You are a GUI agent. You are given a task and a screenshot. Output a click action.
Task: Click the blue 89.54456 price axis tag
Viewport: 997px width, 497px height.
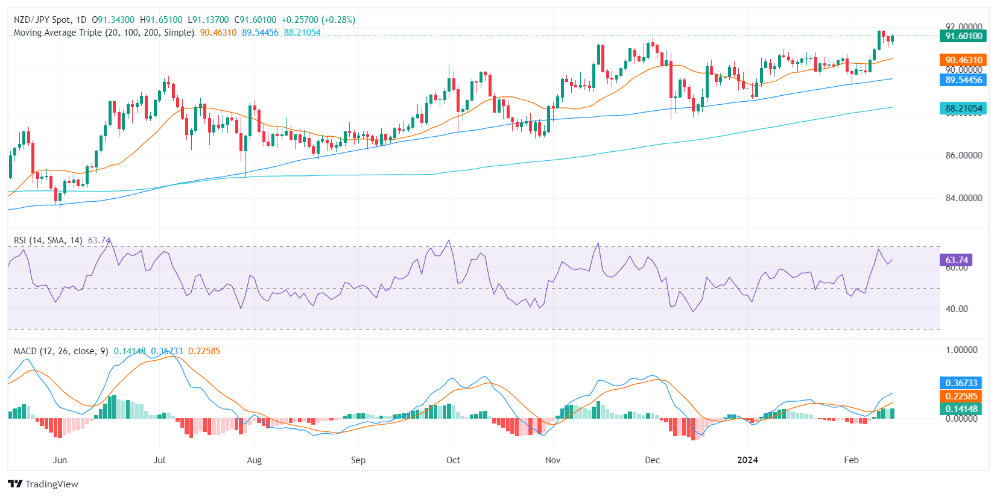point(963,80)
